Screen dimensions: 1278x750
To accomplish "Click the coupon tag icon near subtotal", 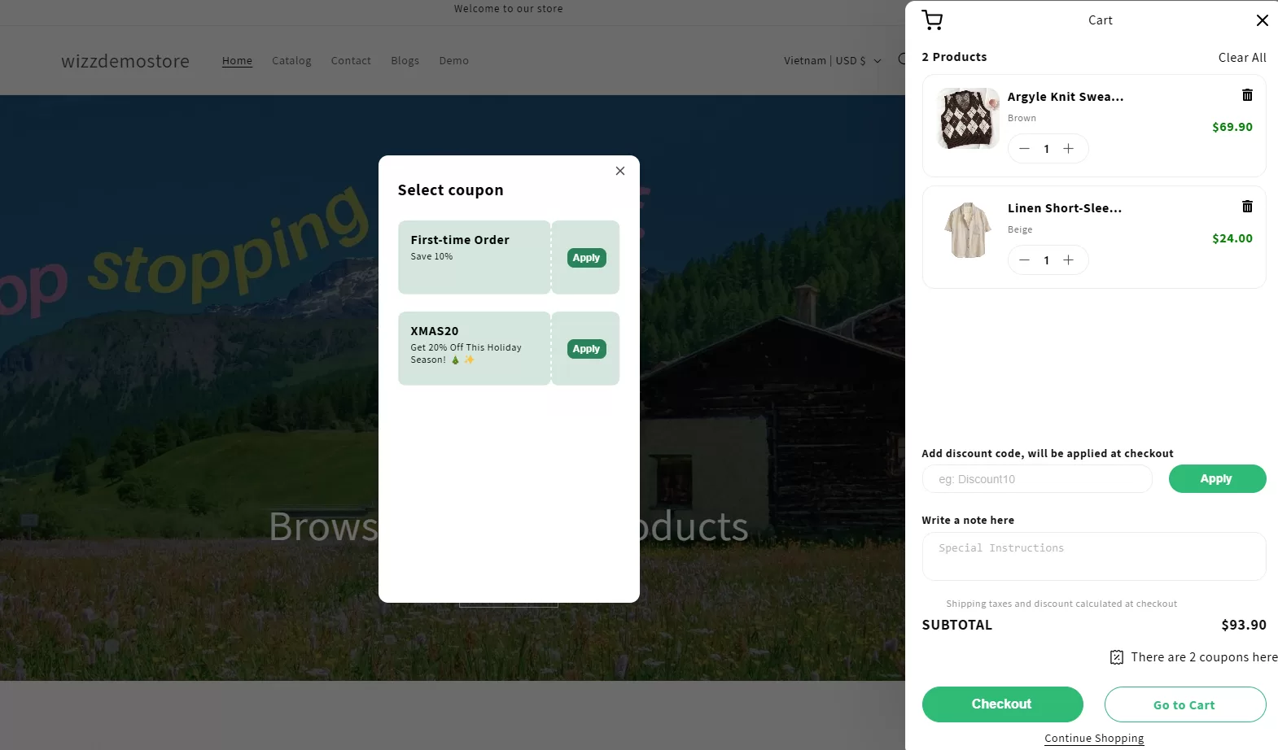I will [1117, 657].
